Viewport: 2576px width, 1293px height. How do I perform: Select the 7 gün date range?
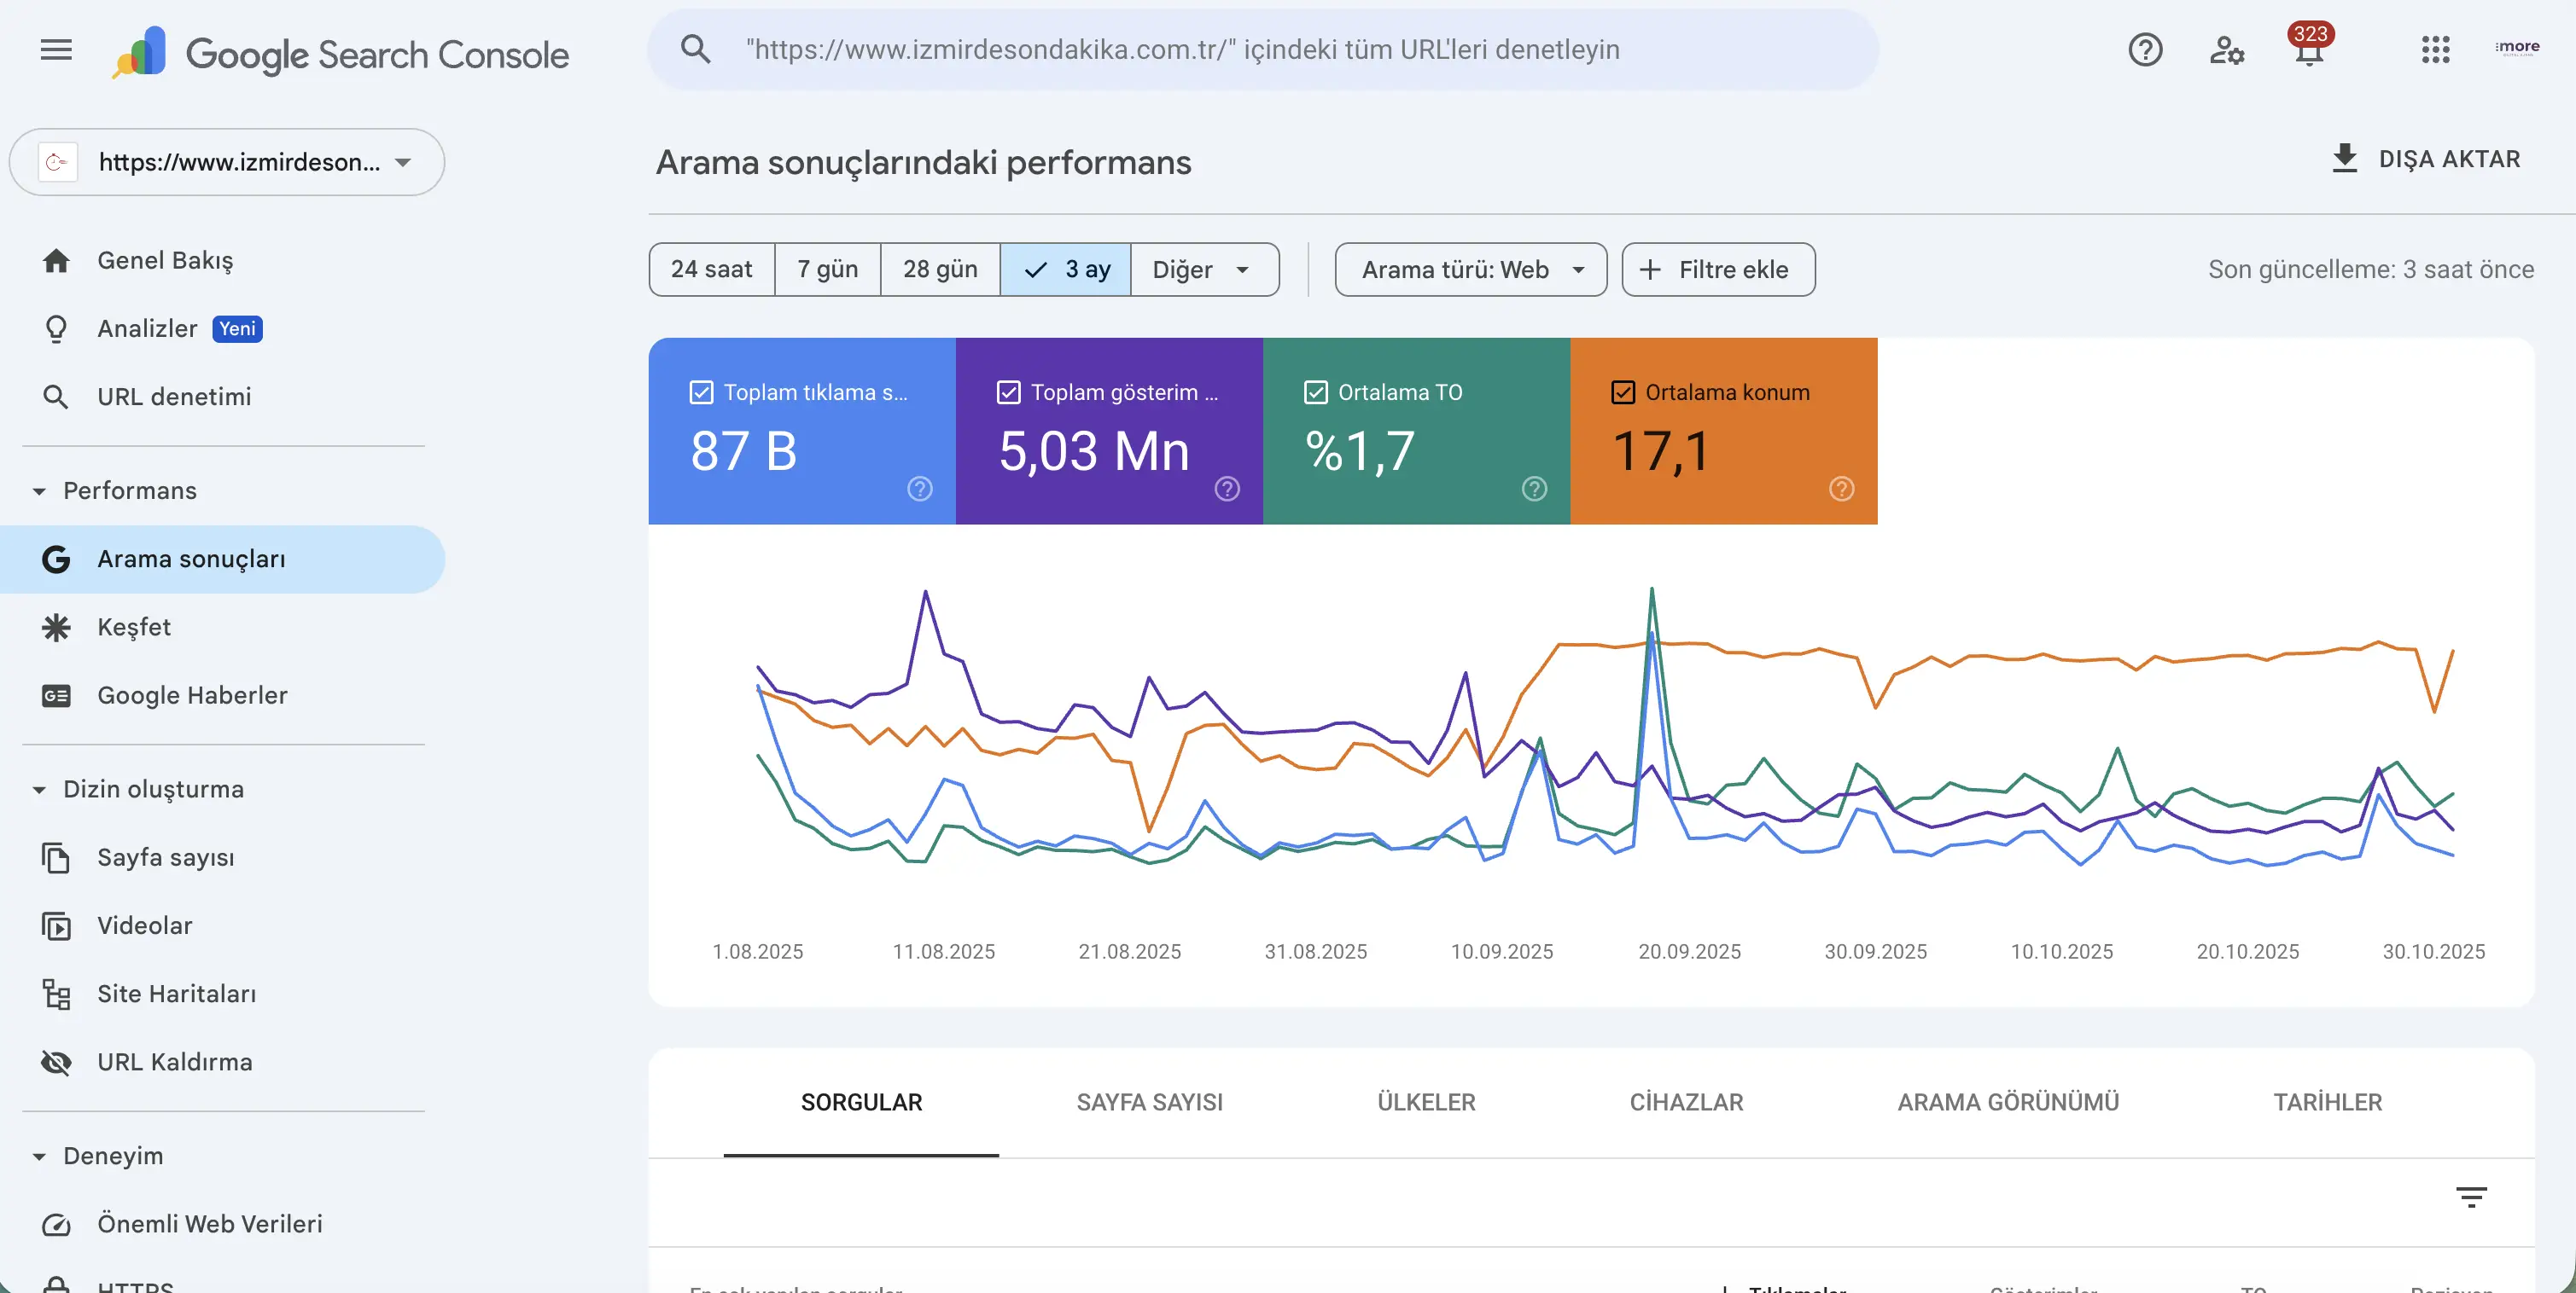click(x=826, y=269)
